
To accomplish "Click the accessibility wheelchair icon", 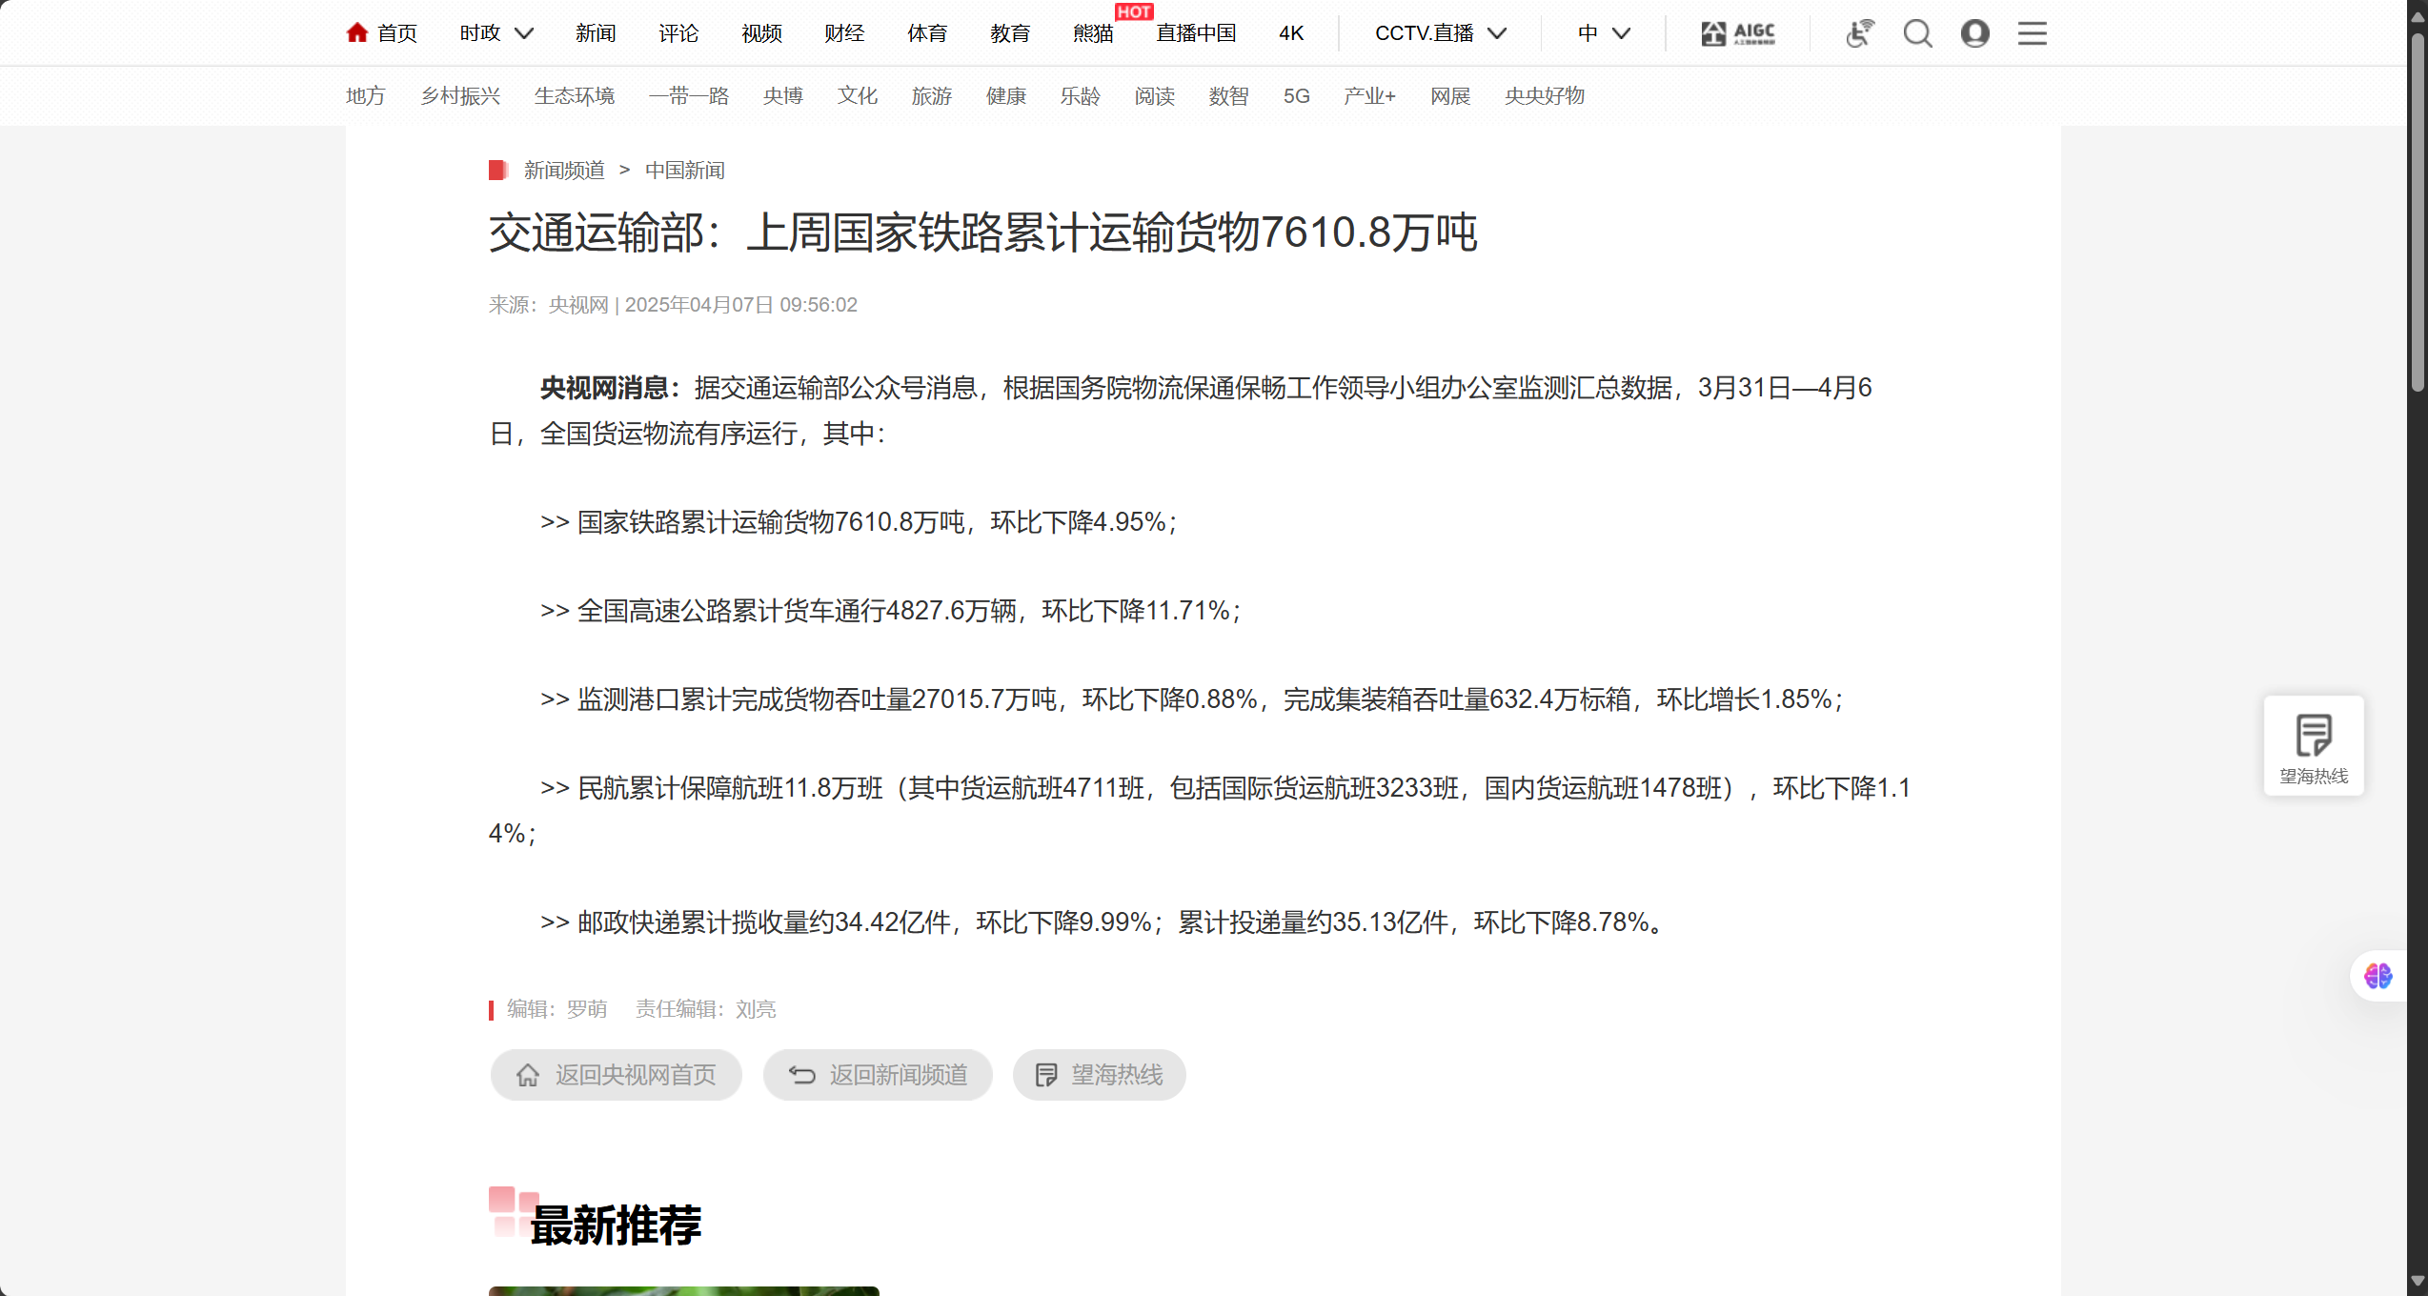I will [x=1859, y=33].
